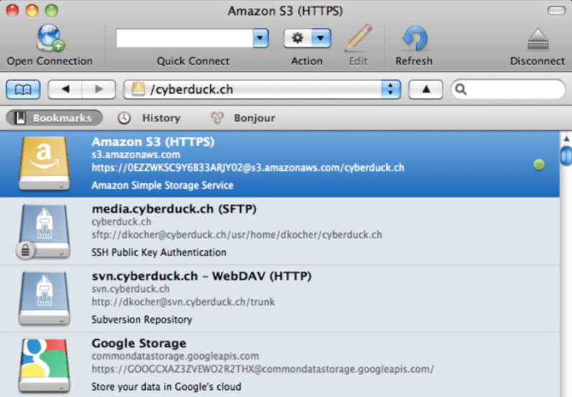572x397 pixels.
Task: Click the Action gear button
Action: pos(297,38)
